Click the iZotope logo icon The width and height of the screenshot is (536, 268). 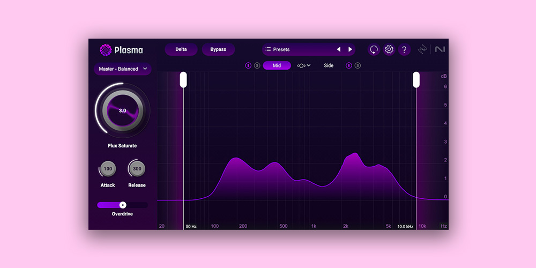(422, 49)
